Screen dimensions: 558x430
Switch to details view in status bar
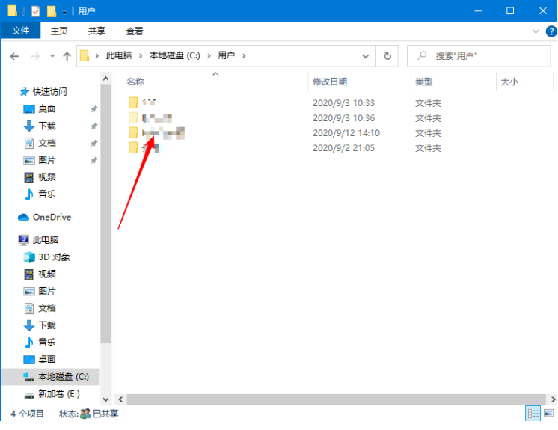click(533, 414)
